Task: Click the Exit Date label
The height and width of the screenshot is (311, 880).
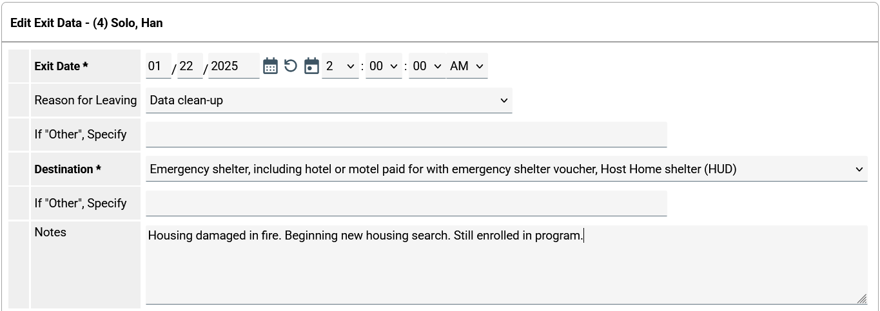Action: 61,66
